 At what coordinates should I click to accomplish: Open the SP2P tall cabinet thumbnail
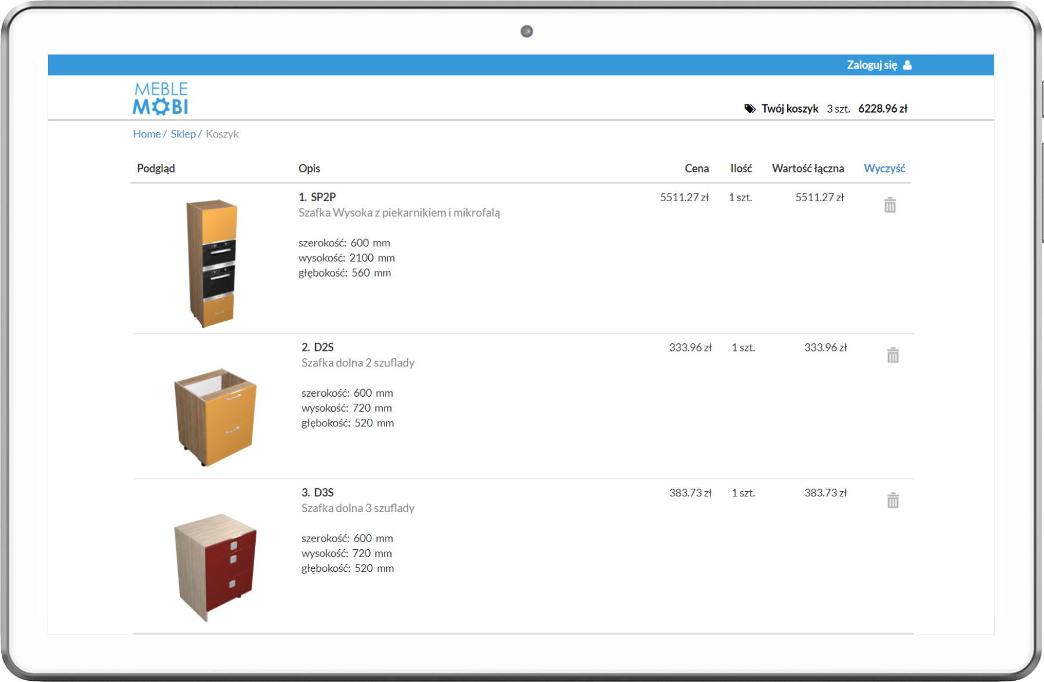click(x=212, y=263)
